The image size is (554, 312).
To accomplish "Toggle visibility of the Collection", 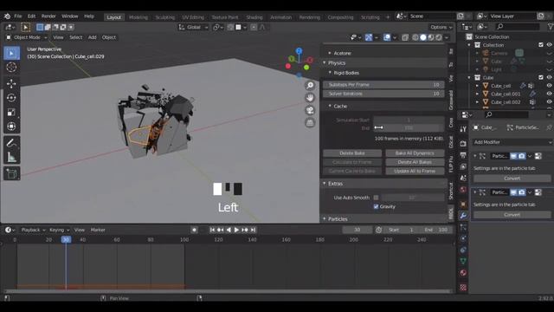I will click(549, 45).
